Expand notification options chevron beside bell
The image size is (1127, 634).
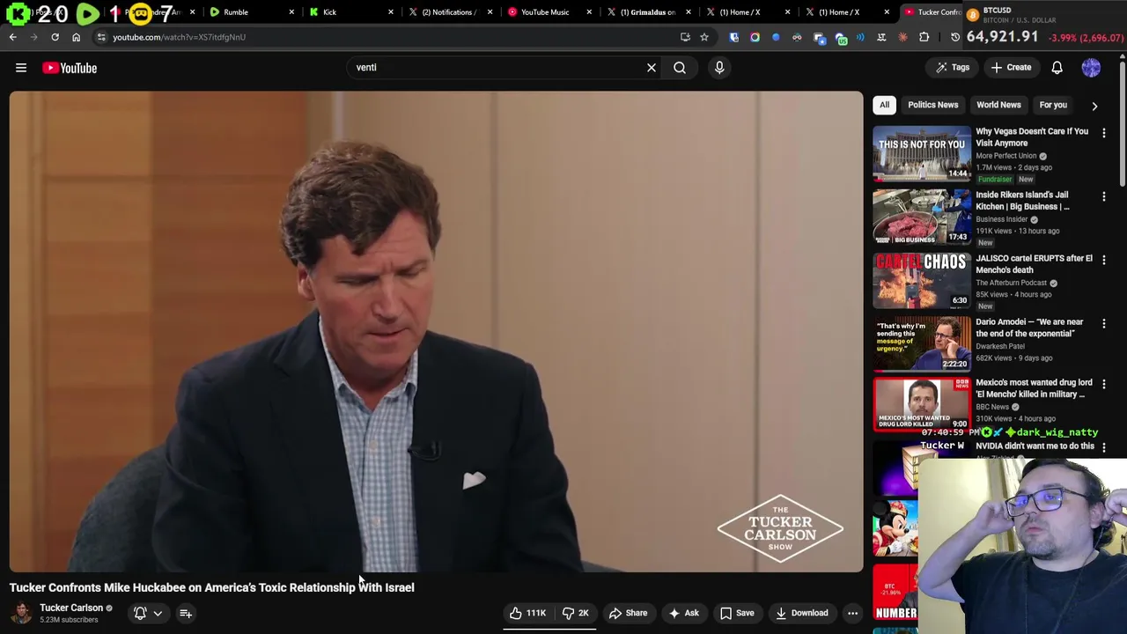[x=158, y=614]
